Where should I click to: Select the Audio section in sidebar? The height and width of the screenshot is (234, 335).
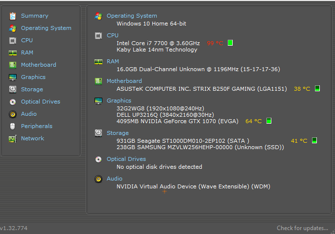click(29, 114)
